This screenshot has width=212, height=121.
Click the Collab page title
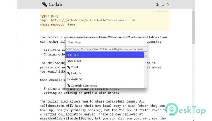point(55,5)
